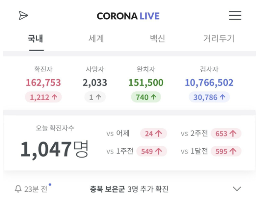Click the 30,786 tested increase badge
258x203 pixels.
coord(209,97)
